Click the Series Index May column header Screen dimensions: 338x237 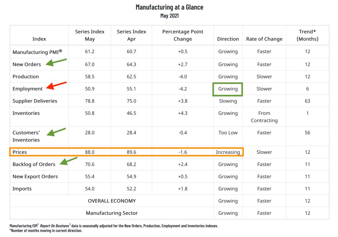tap(89, 35)
